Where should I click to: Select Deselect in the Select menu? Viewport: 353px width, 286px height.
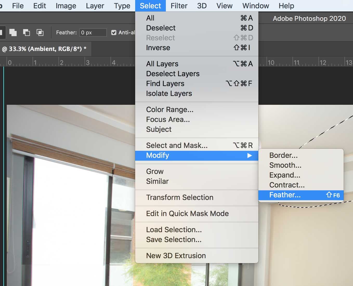tap(161, 28)
